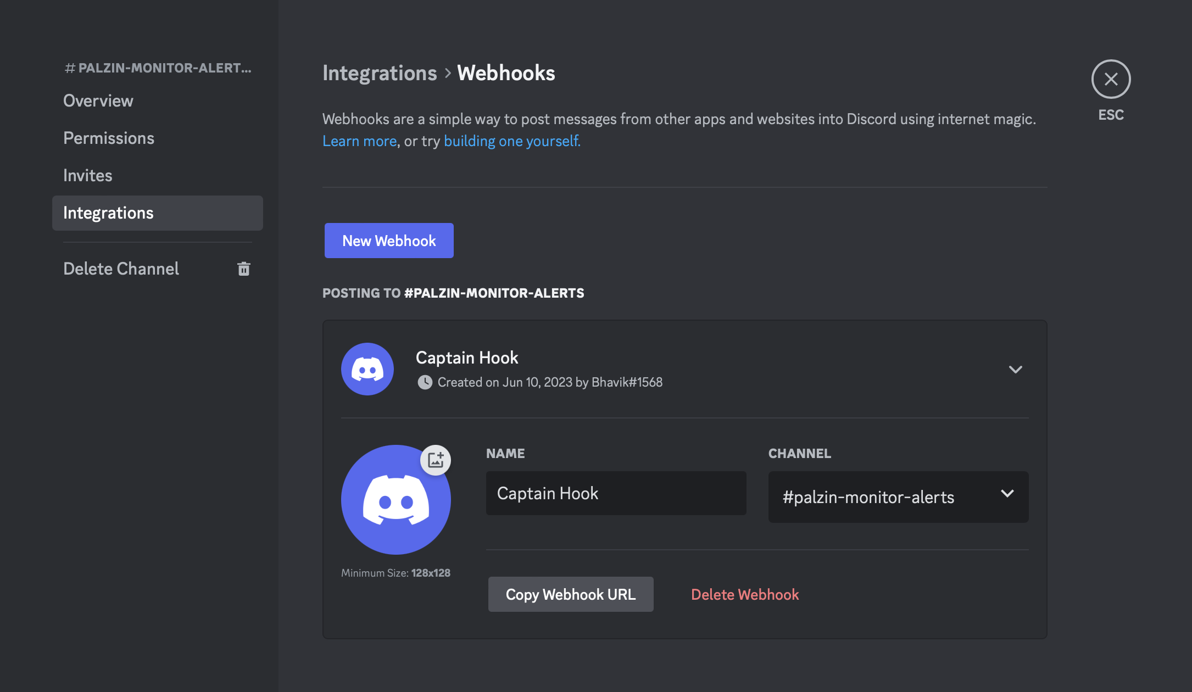Click the red Delete Webhook button

tap(745, 594)
